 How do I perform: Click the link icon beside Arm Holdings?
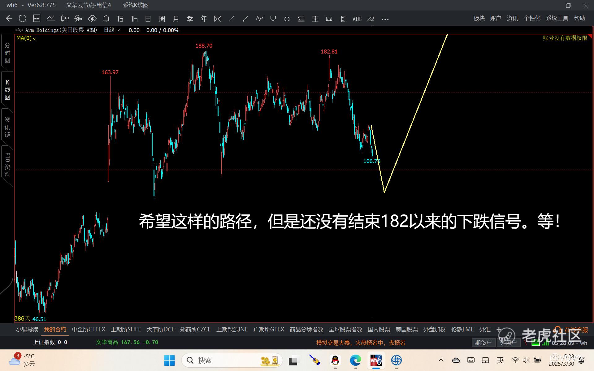(19, 30)
